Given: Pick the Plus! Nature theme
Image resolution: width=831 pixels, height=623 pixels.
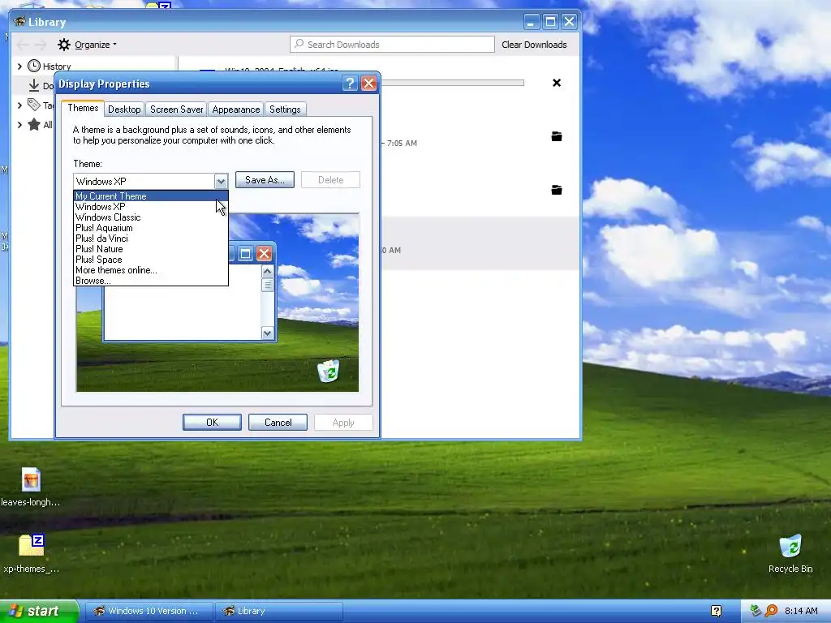Looking at the screenshot, I should (150, 249).
